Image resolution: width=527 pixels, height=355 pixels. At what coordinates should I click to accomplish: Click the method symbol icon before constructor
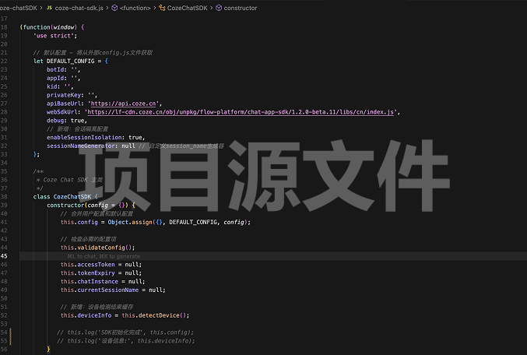pyautogui.click(x=219, y=8)
